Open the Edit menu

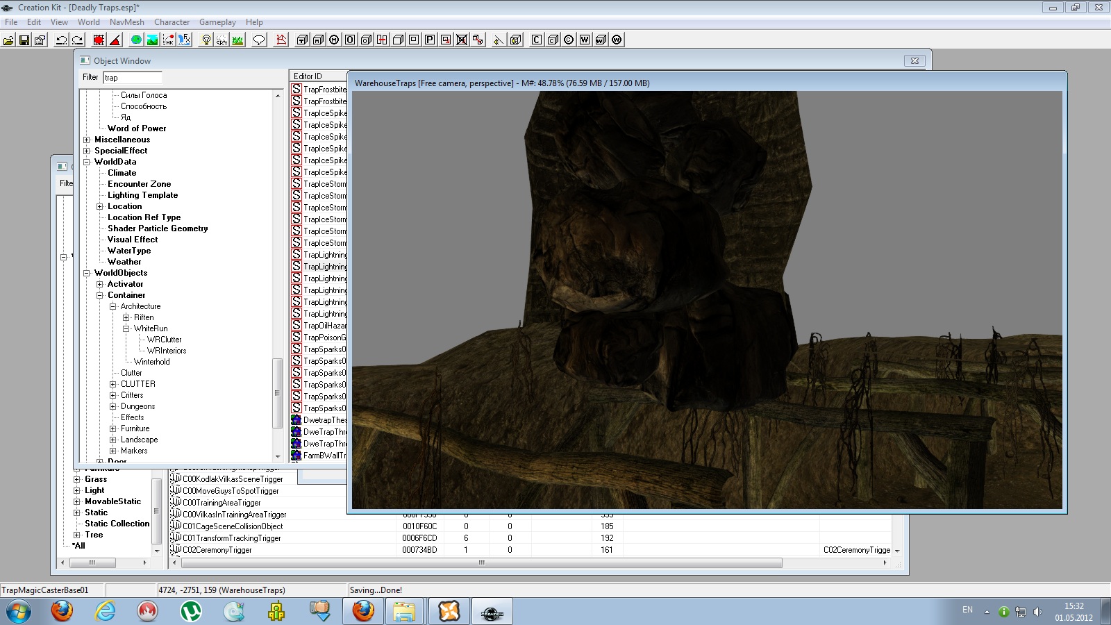click(34, 22)
